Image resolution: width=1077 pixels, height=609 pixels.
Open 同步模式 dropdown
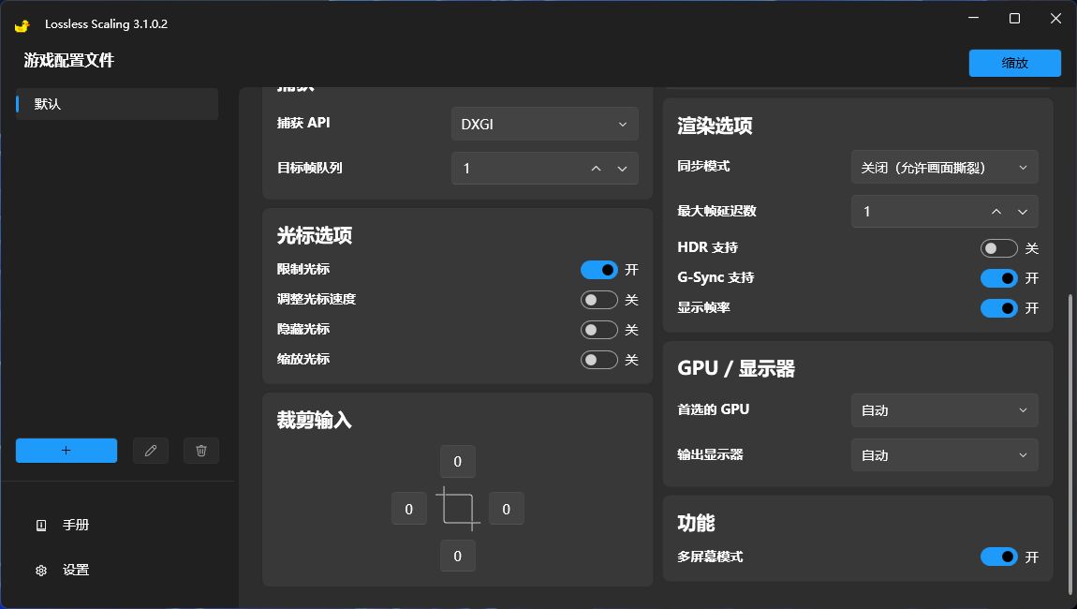click(944, 167)
